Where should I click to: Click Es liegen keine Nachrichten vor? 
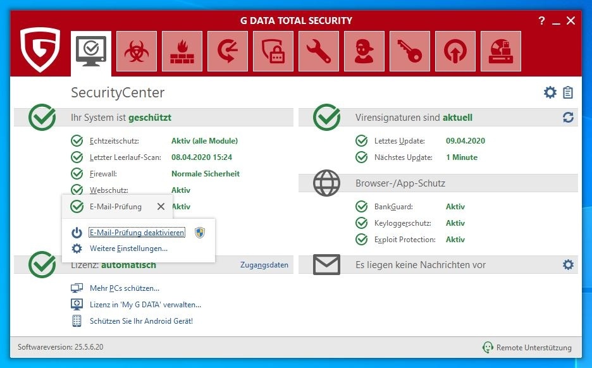coord(421,265)
